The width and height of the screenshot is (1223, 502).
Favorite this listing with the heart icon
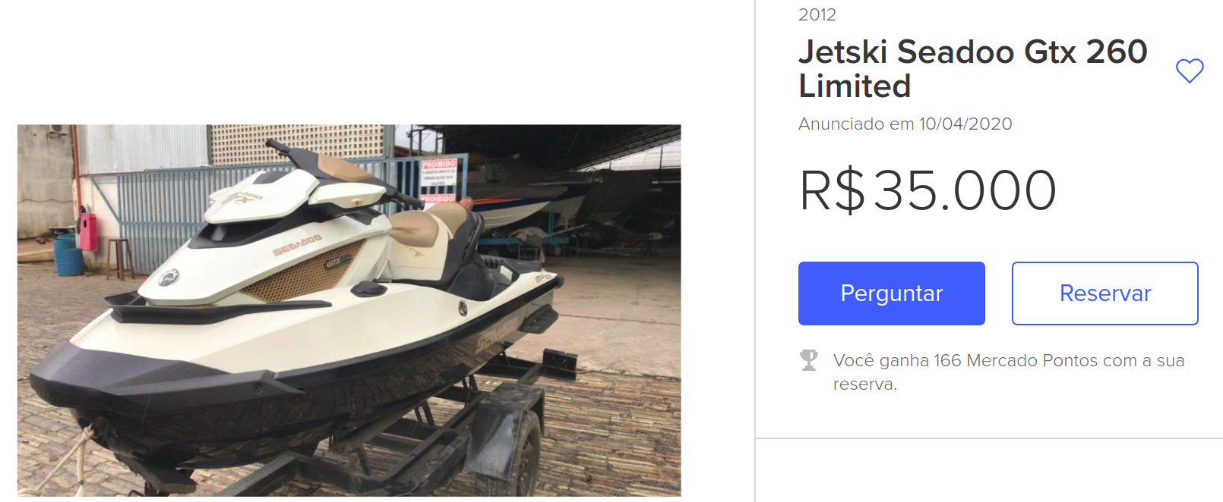tap(1190, 71)
